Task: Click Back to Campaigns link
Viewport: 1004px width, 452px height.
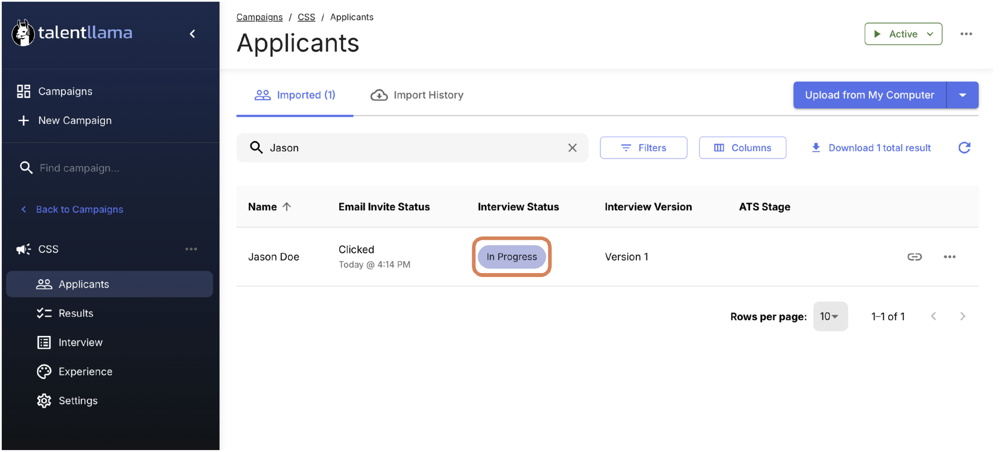Action: [x=79, y=209]
